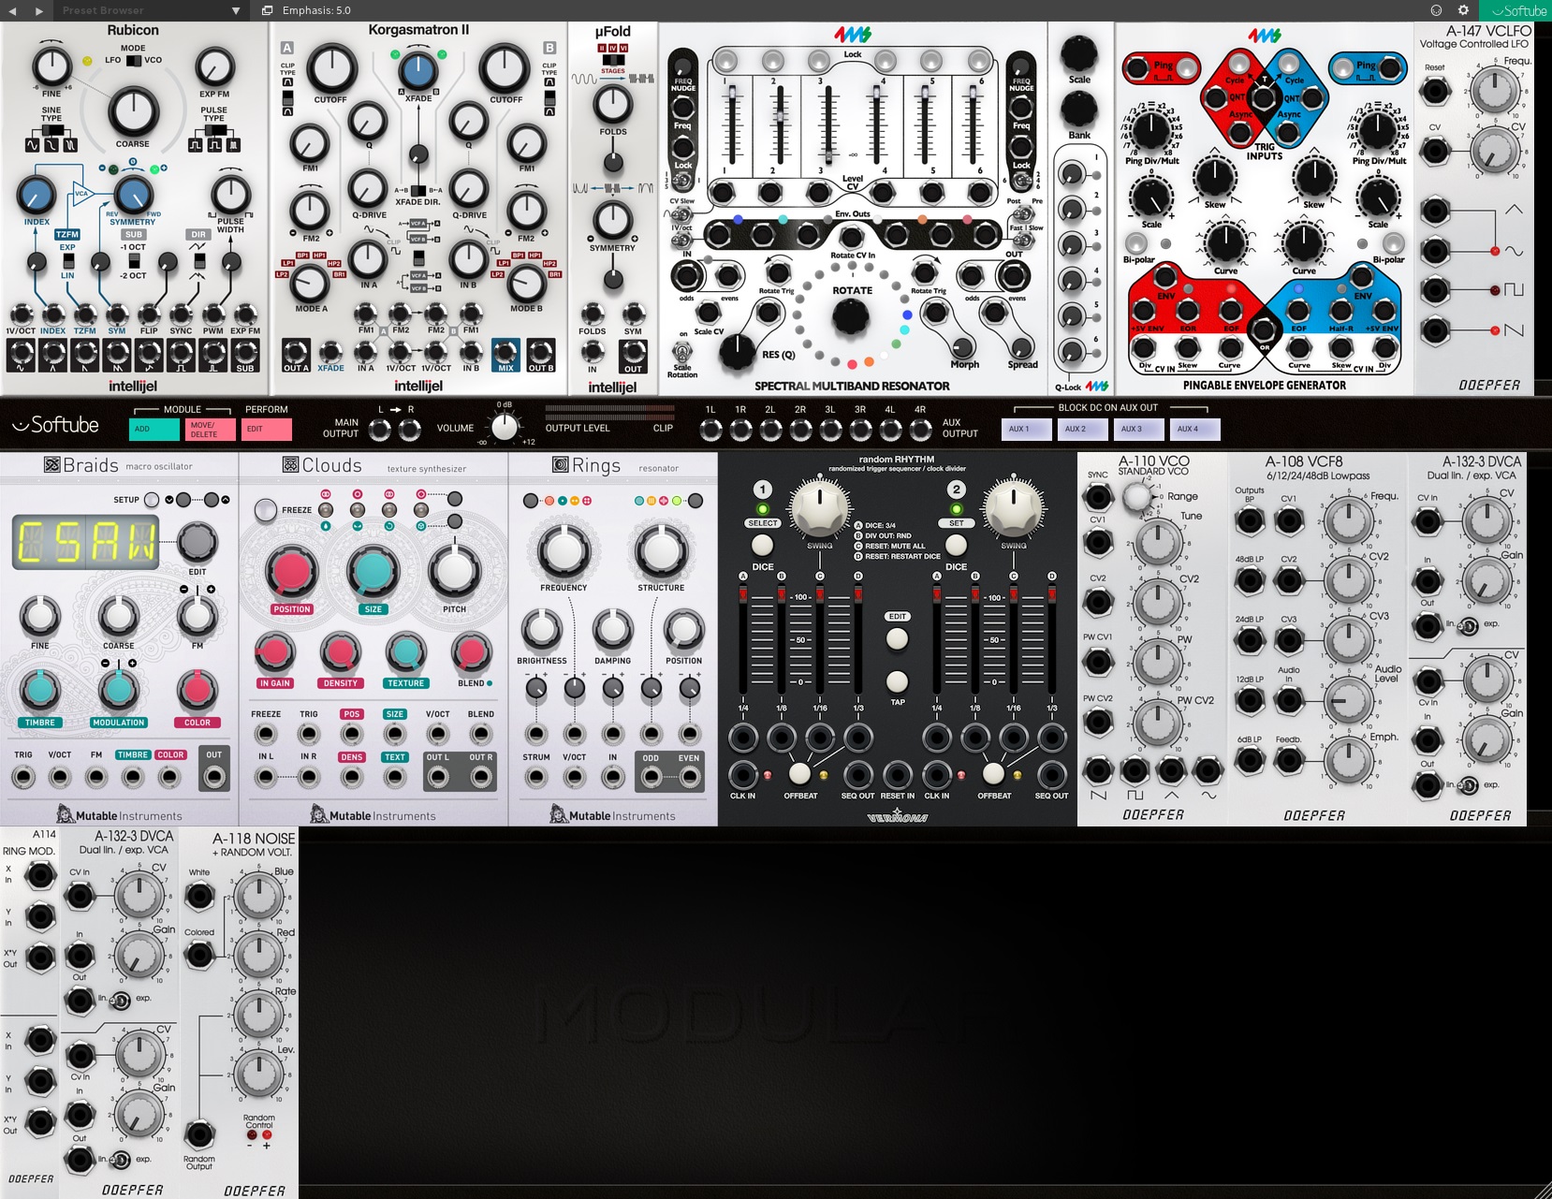
Task: Click Rubicon blue INDEX knob
Action: click(x=37, y=195)
